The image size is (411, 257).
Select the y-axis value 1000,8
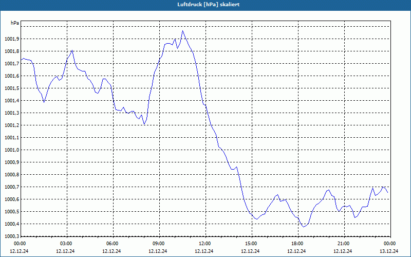(x=12, y=174)
